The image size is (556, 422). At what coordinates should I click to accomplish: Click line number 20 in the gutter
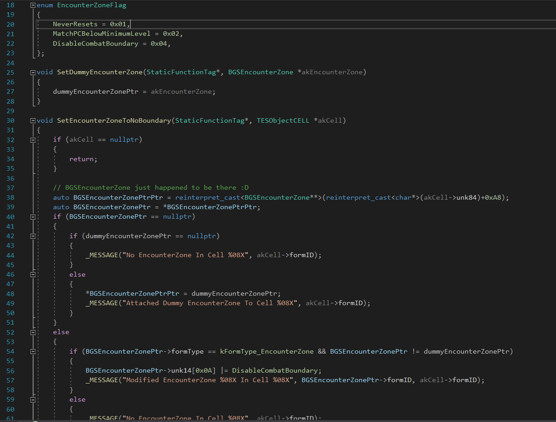coord(10,24)
